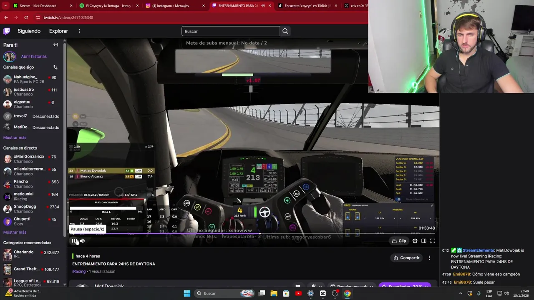
Task: Open maticunial iRacing channel
Action: (x=31, y=196)
